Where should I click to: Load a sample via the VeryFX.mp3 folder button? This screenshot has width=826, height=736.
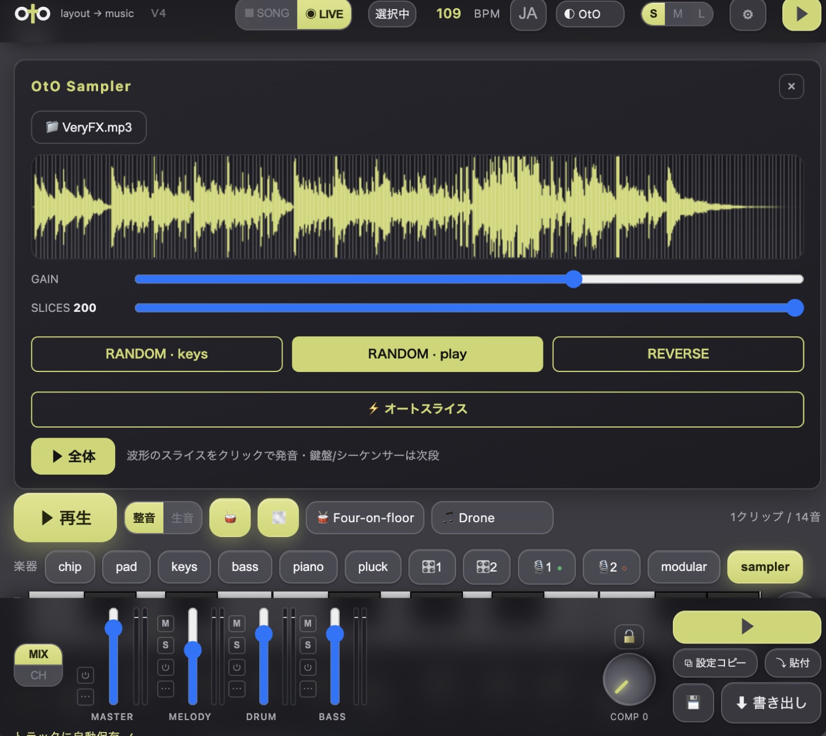[89, 127]
